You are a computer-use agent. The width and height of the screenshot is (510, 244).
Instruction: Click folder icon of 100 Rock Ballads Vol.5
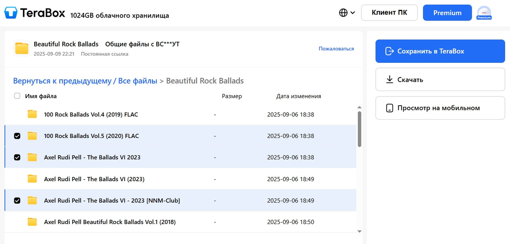tap(32, 136)
